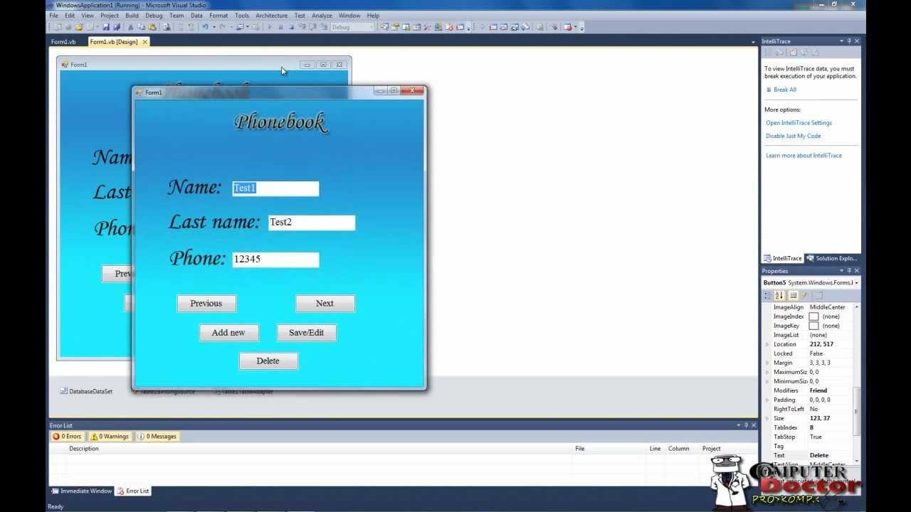Select the Error List bottom tab
This screenshot has height=512, width=911.
pos(133,491)
